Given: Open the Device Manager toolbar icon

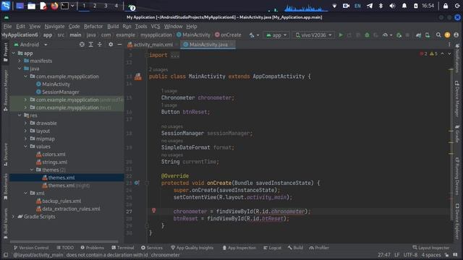Looking at the screenshot, I should (x=428, y=35).
